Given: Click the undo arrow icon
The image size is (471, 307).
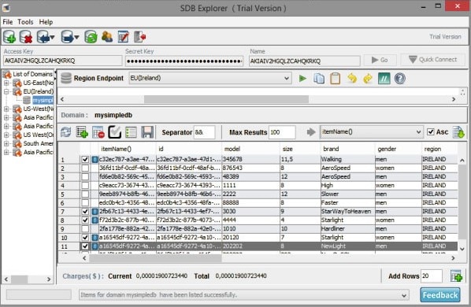Looking at the screenshot, I should point(352,79).
